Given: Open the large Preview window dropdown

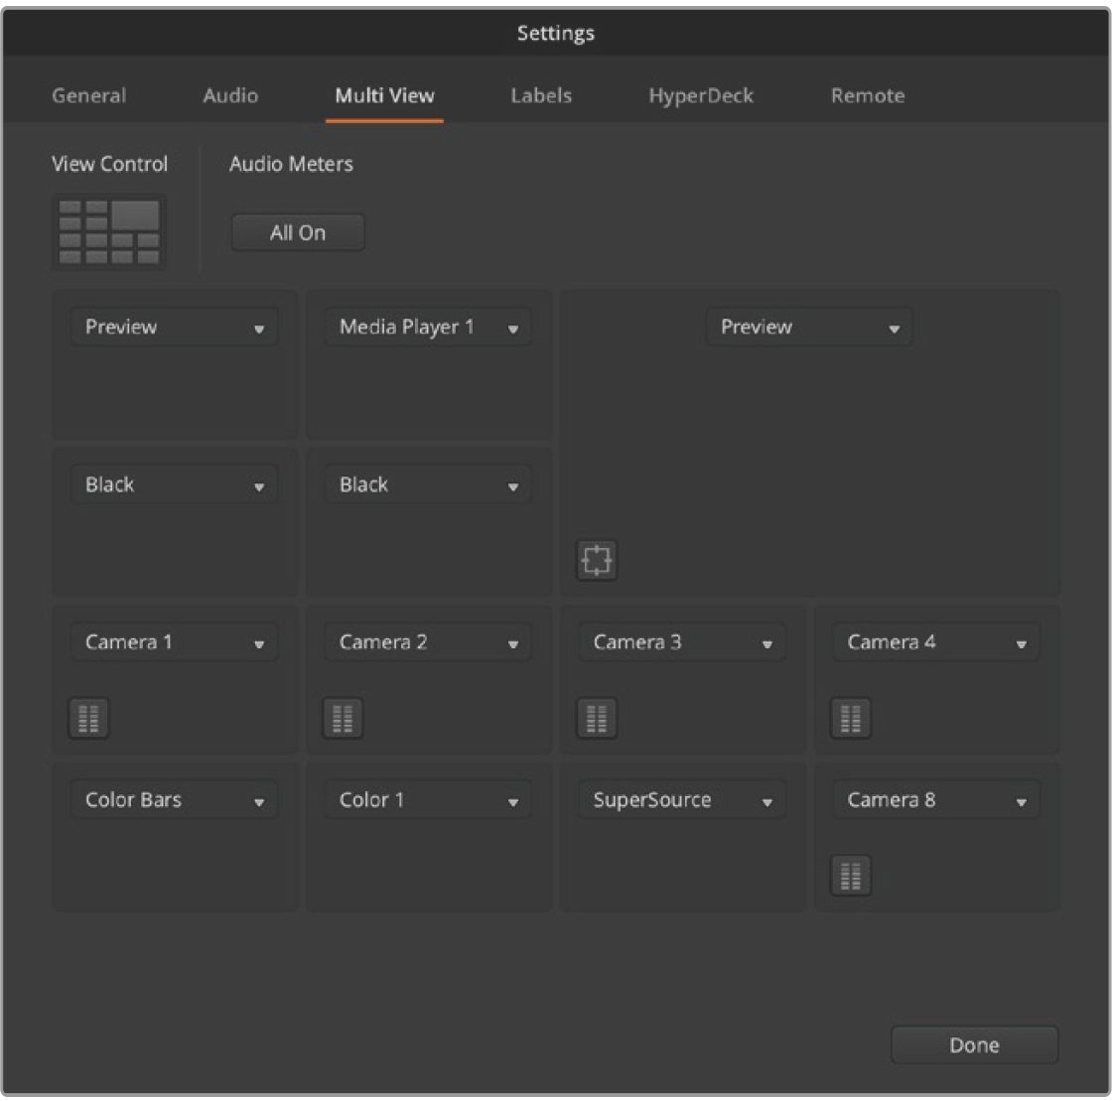Looking at the screenshot, I should [x=809, y=328].
